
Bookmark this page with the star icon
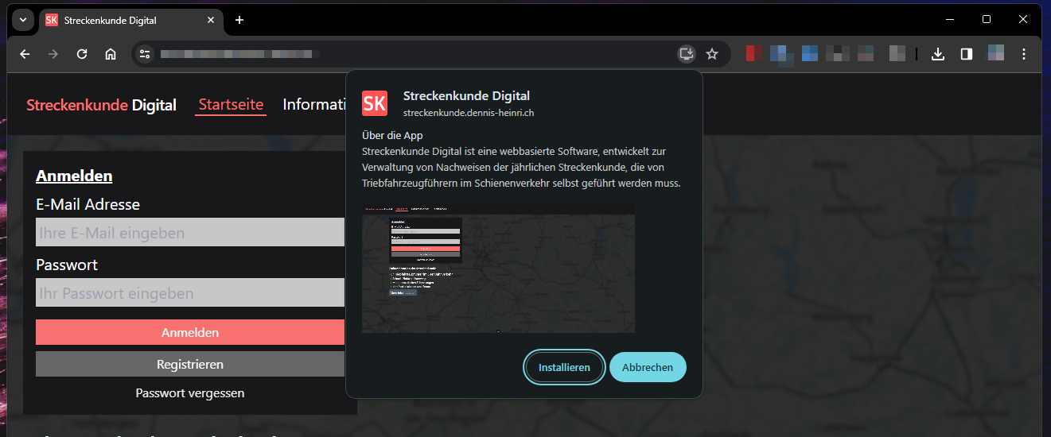[712, 54]
